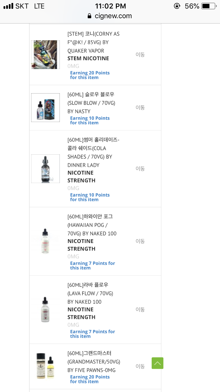Open the Slow Blow product thumbnail
Screen dimensions: 220x392
[45, 108]
